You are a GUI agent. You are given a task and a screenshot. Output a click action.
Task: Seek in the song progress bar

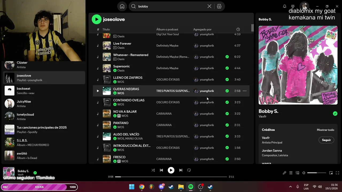[171, 177]
